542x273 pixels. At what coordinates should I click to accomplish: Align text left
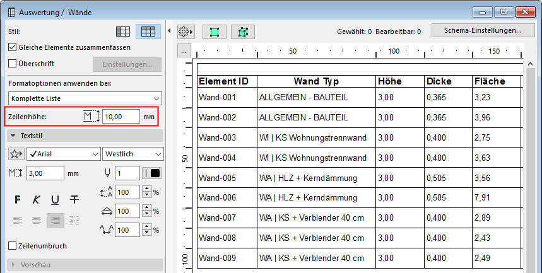click(x=18, y=220)
